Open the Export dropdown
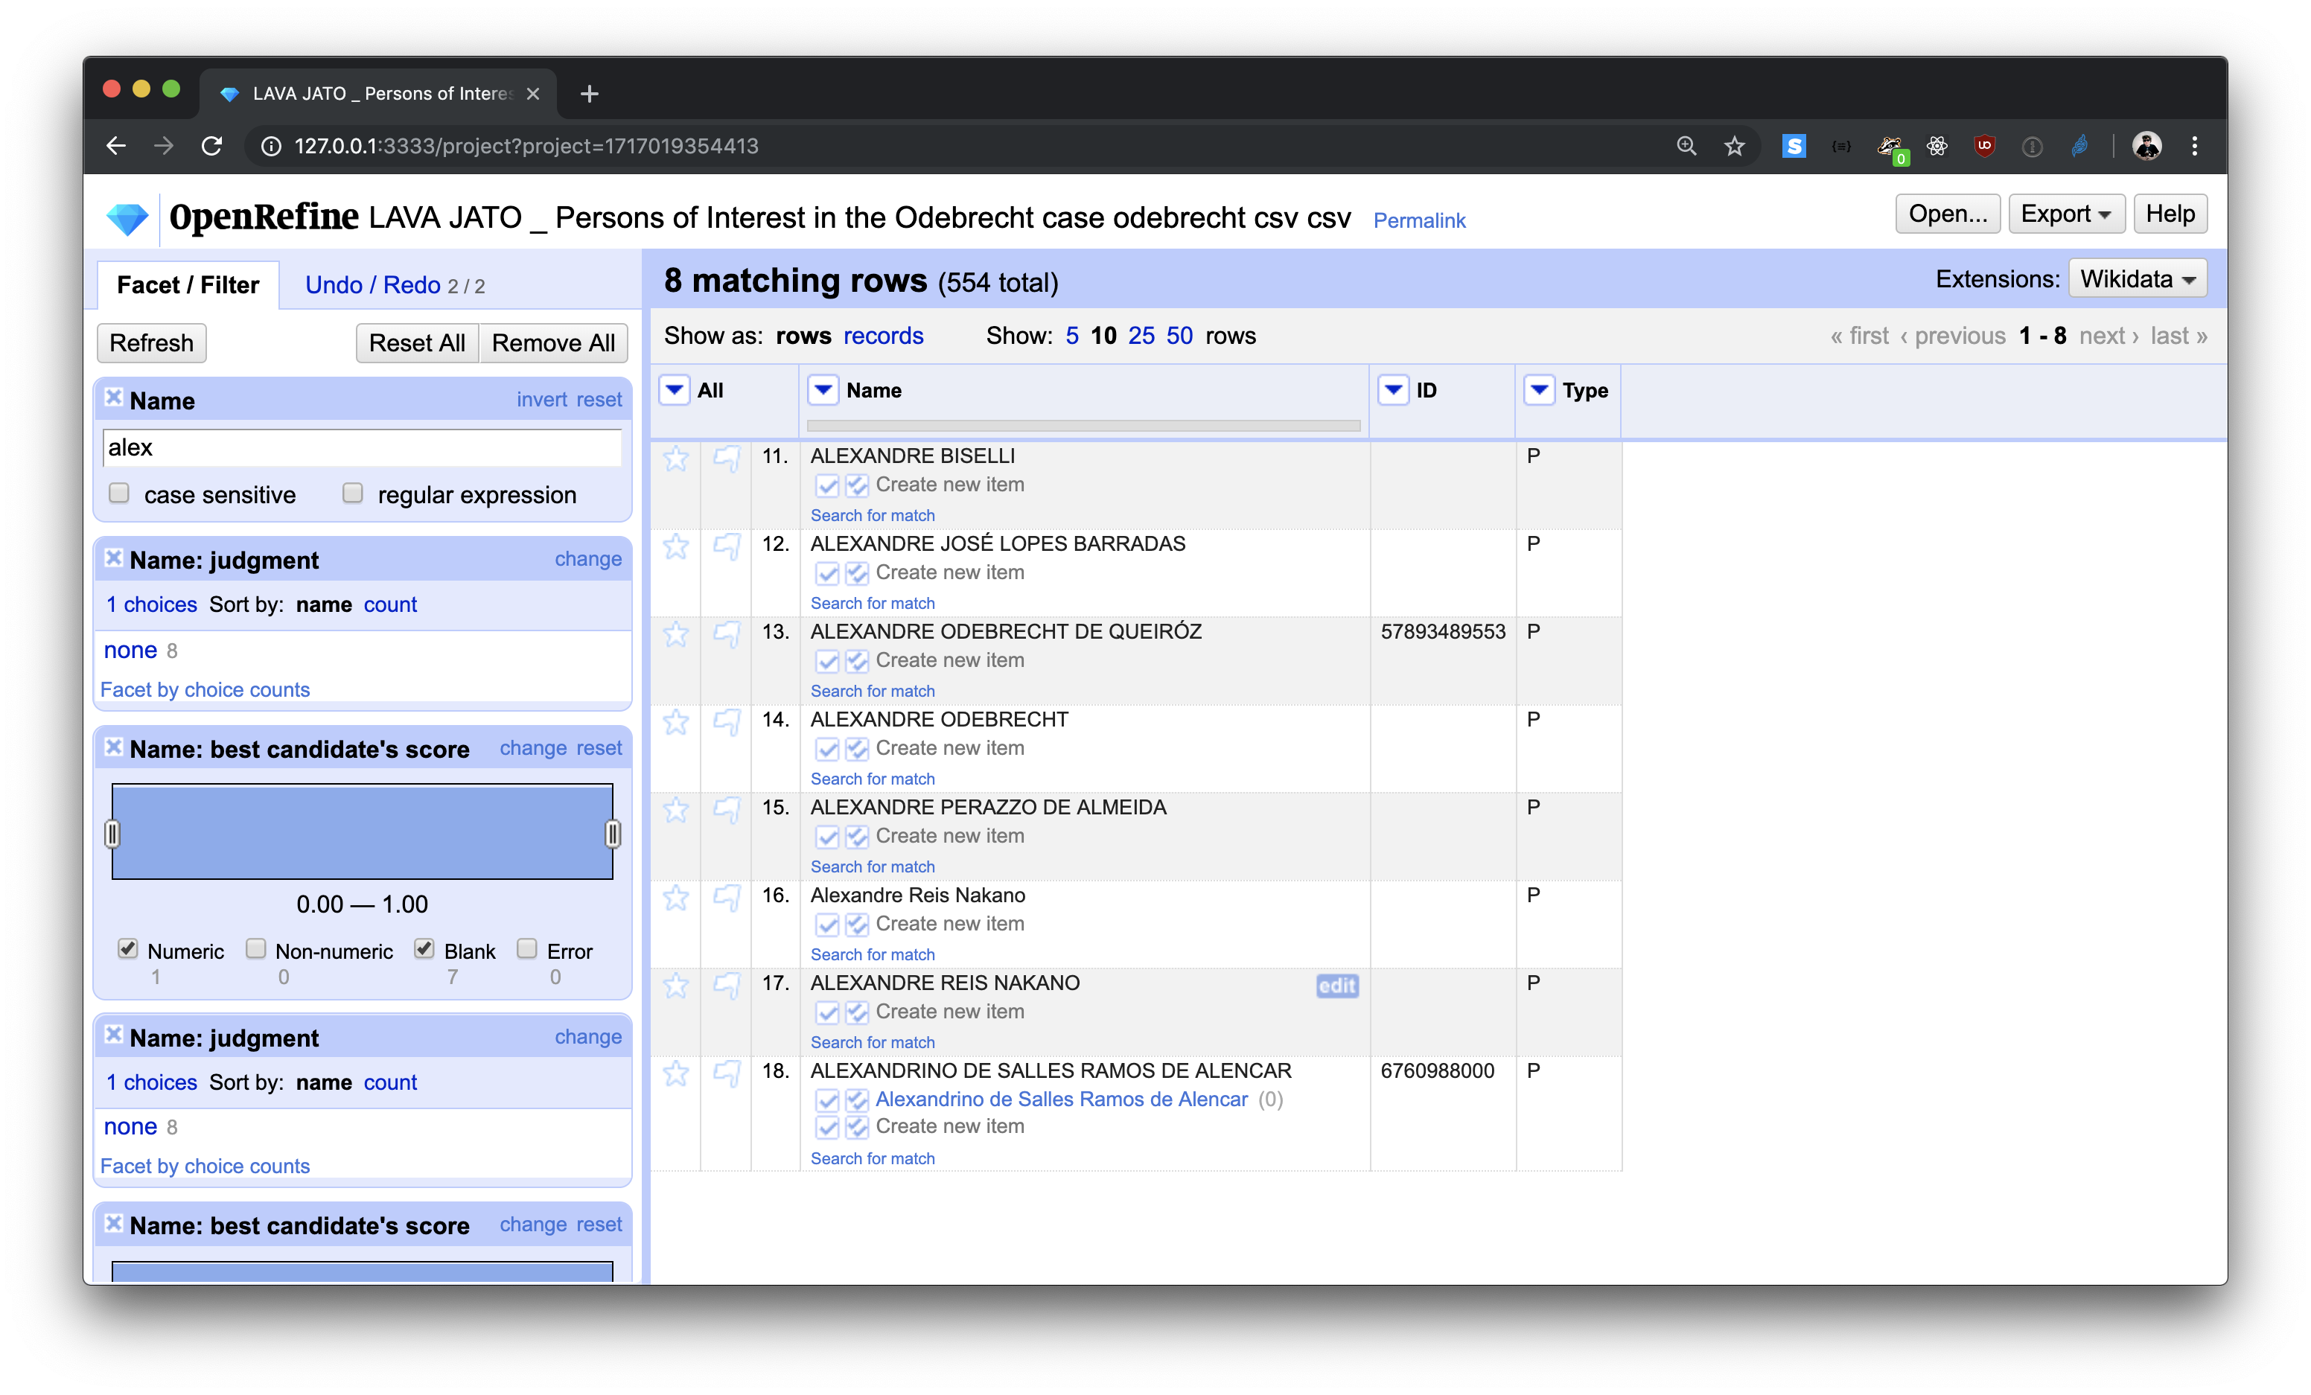The height and width of the screenshot is (1395, 2311). tap(2065, 214)
